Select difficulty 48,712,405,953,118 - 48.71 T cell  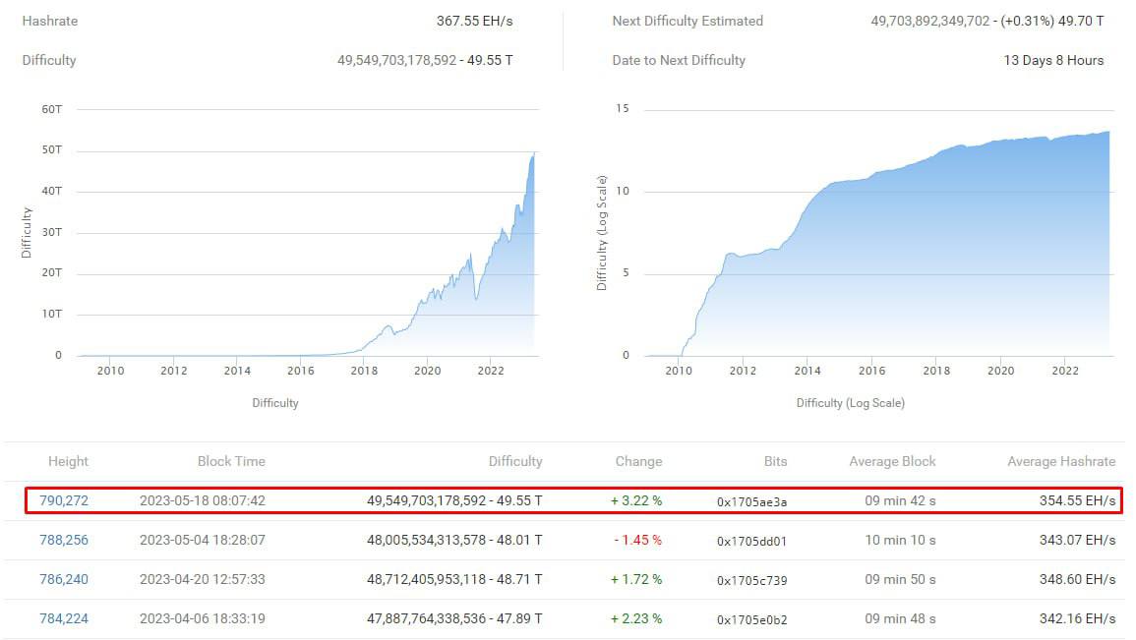click(454, 579)
